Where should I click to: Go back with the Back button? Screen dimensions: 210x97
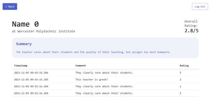[x=10, y=6]
